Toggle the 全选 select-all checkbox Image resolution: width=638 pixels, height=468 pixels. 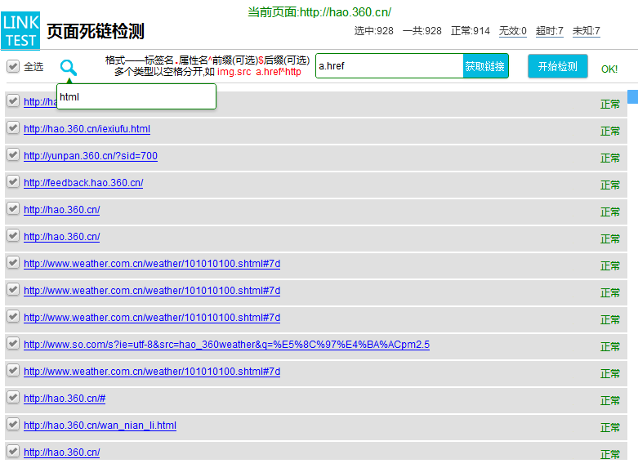click(13, 66)
